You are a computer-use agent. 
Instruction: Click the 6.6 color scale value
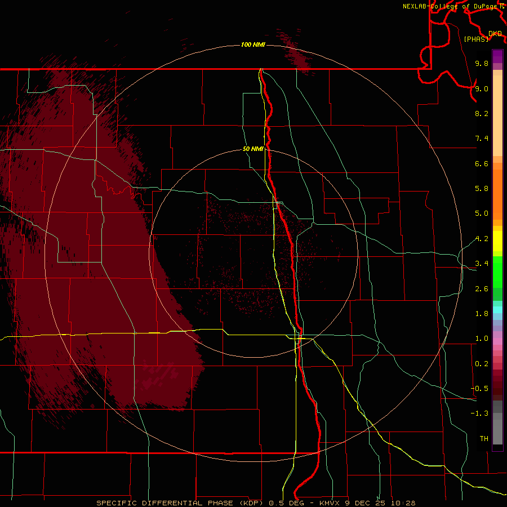pyautogui.click(x=482, y=163)
